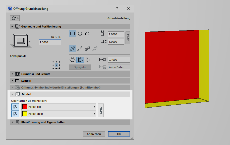Select the vertical alignment option
This screenshot has width=230, height=145.
point(80,48)
